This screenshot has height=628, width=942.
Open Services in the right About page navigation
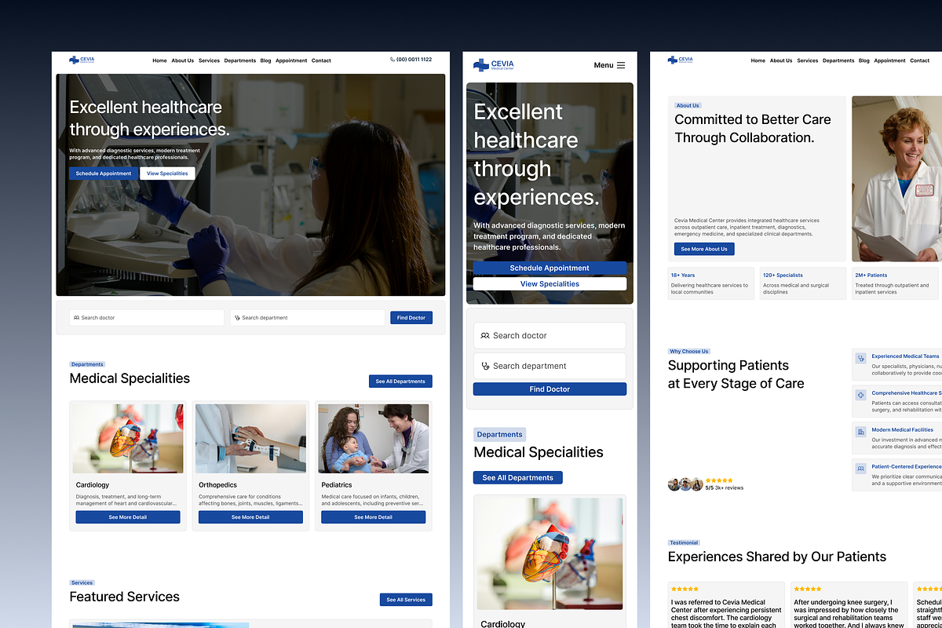pos(807,60)
